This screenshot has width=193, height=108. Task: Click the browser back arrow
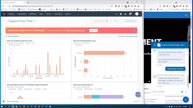pos(3,6)
